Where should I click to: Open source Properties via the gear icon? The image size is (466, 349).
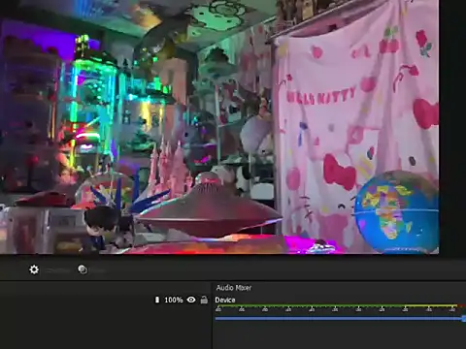point(34,270)
